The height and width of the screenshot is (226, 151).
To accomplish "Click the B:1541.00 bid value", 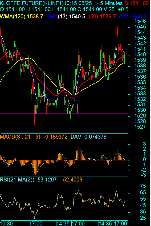I will (137, 3).
